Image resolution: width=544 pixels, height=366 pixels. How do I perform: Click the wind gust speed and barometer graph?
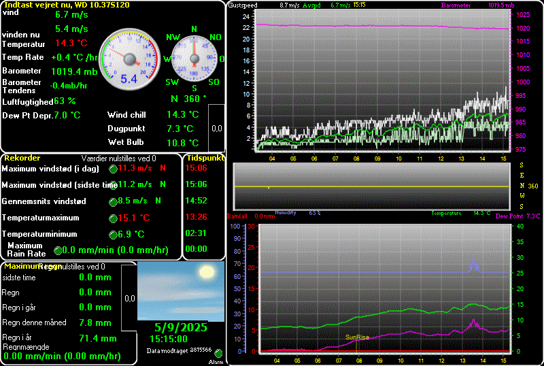pyautogui.click(x=383, y=80)
